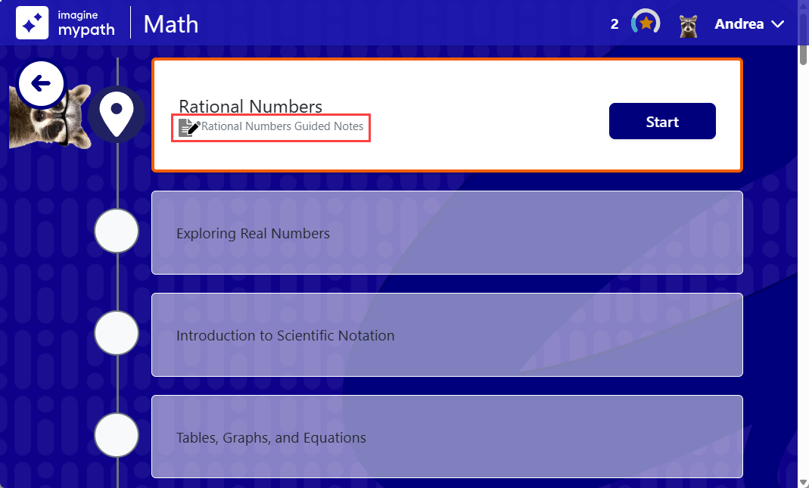809x488 pixels.
Task: Go back using the left arrow button
Action: pos(41,83)
